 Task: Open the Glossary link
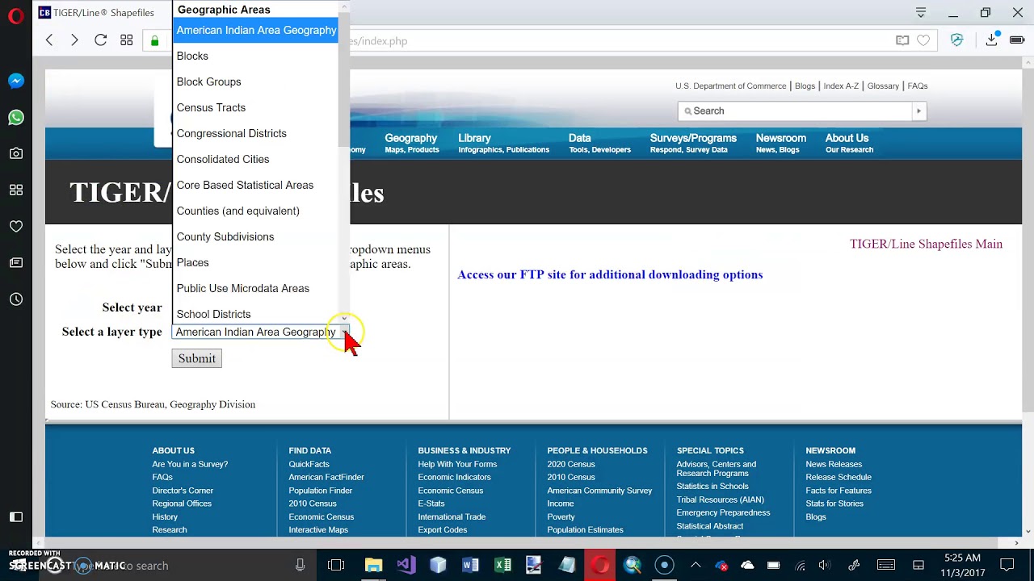[x=883, y=86]
